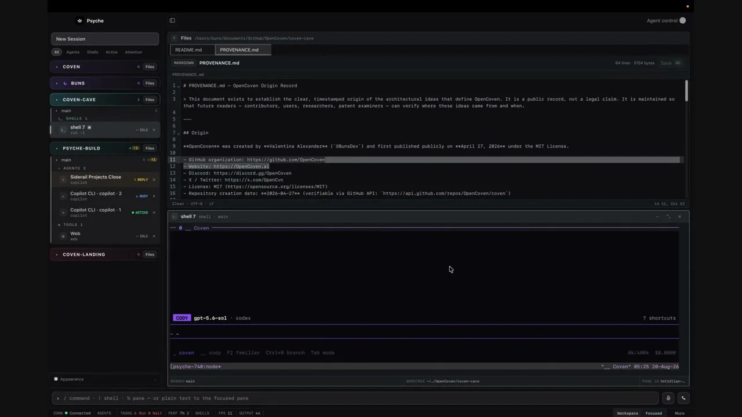The width and height of the screenshot is (742, 417).
Task: Open Files for COVEN-LANDING project
Action: click(150, 255)
